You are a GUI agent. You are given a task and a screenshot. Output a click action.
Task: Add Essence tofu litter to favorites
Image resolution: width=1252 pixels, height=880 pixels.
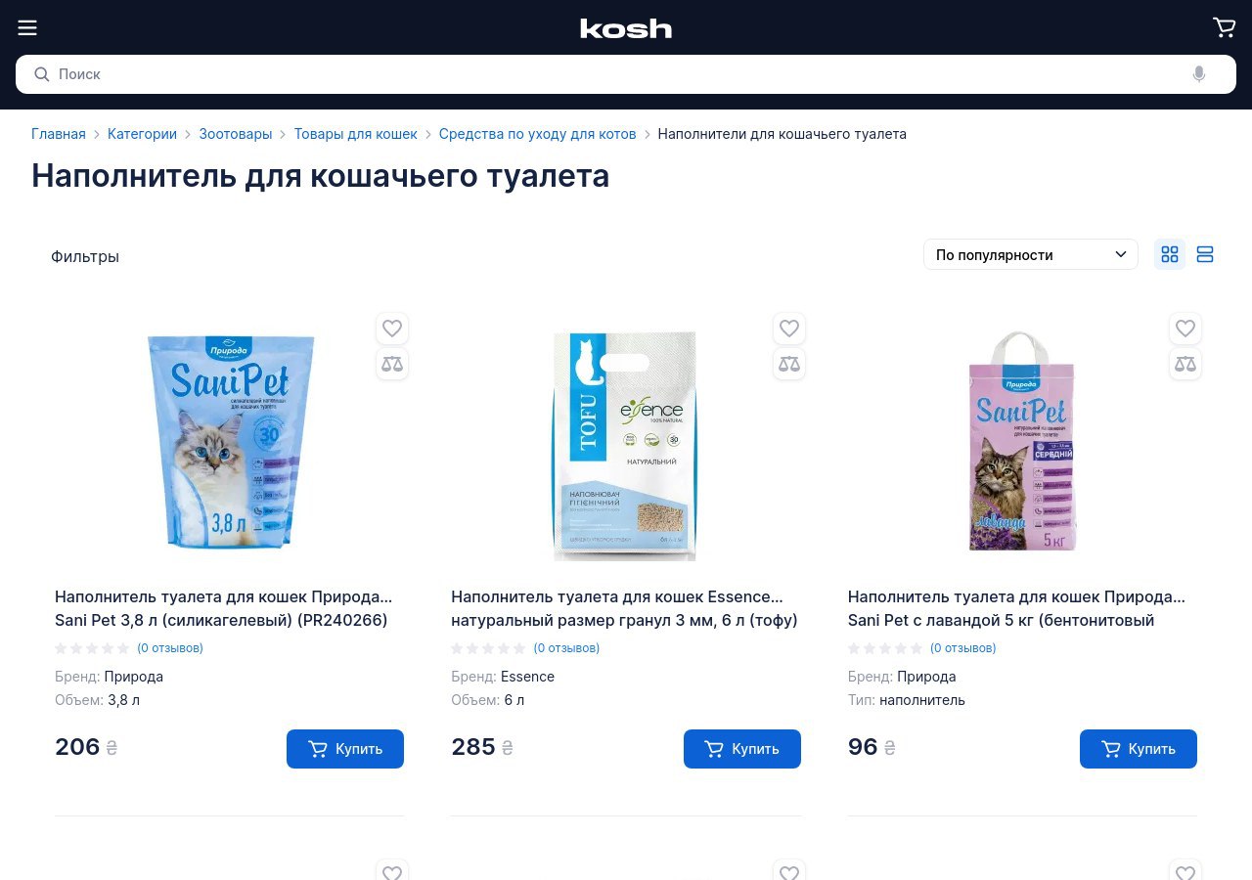tap(789, 329)
